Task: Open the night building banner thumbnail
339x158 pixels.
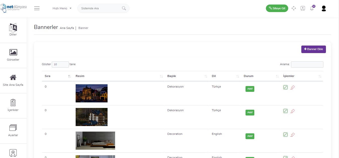Action: click(x=91, y=93)
